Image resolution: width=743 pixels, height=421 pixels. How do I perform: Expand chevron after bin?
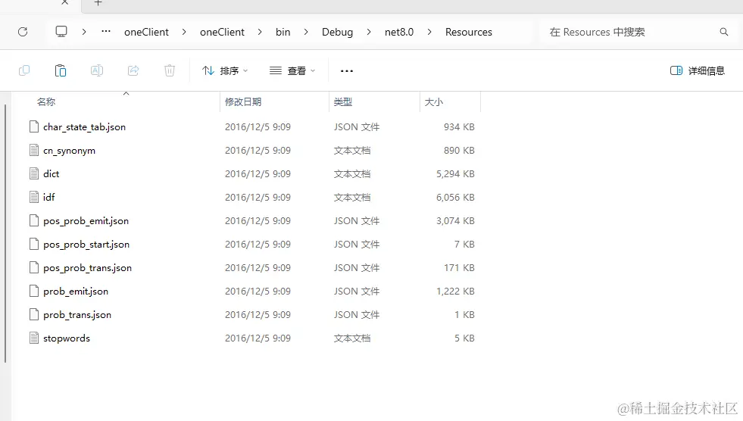coord(306,32)
